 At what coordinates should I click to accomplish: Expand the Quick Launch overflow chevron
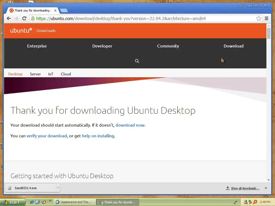pyautogui.click(x=50, y=201)
